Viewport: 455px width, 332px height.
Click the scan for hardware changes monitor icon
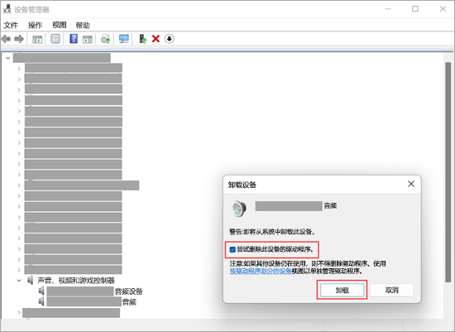coord(124,39)
